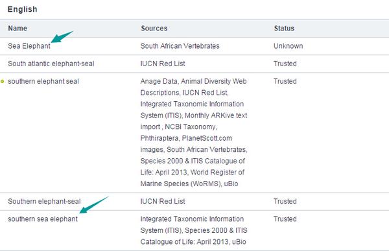The height and width of the screenshot is (251, 389).
Task: Select the Name column header
Action: [18, 29]
